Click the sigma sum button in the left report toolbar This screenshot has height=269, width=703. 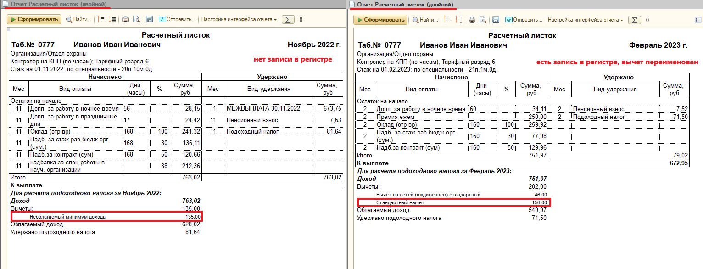click(288, 20)
